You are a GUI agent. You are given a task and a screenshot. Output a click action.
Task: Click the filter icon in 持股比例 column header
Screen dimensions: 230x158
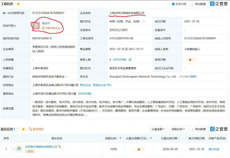[x=120, y=138]
